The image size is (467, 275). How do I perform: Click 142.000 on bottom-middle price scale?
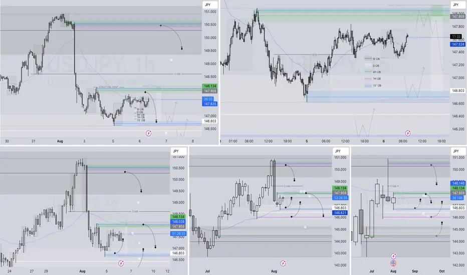pos(340,265)
